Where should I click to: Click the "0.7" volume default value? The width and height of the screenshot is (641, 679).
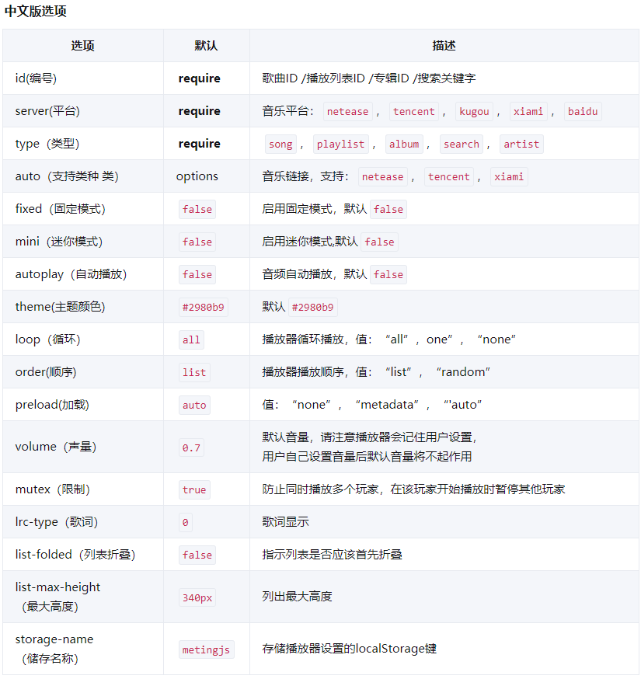pos(191,447)
